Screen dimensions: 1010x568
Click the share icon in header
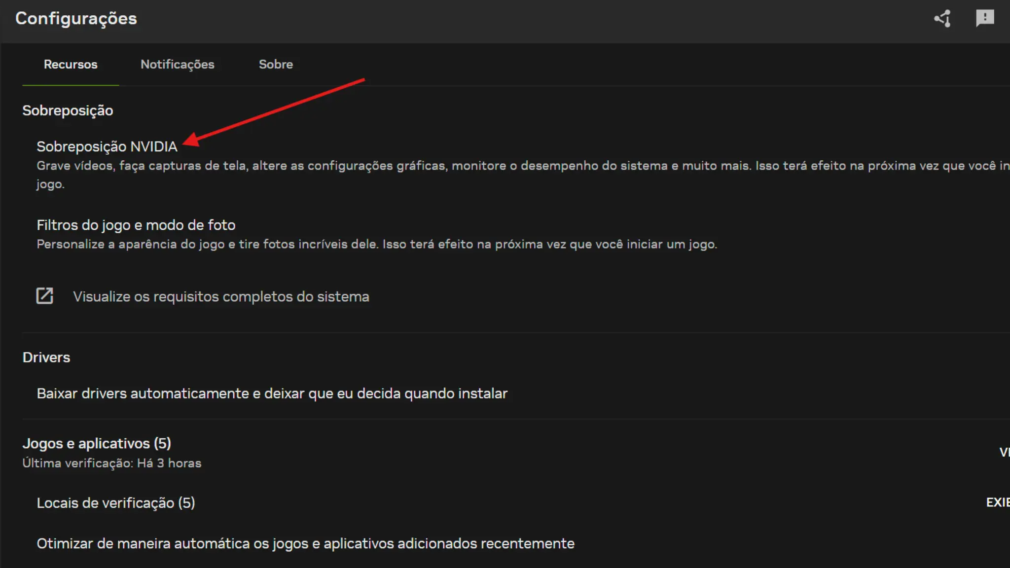[942, 19]
